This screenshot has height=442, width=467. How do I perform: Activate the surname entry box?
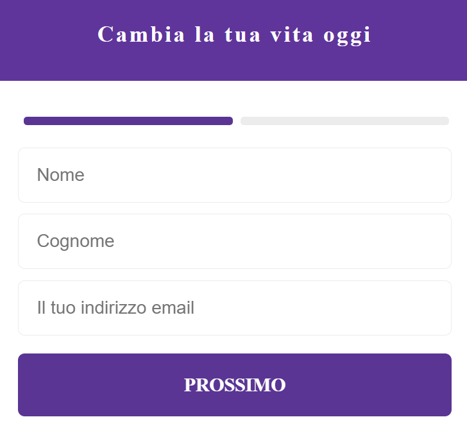(235, 241)
